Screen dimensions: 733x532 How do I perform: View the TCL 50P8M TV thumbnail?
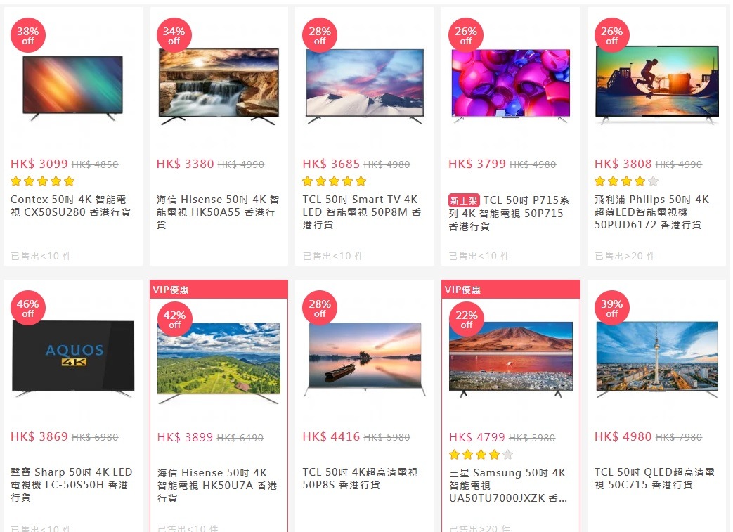tap(365, 86)
